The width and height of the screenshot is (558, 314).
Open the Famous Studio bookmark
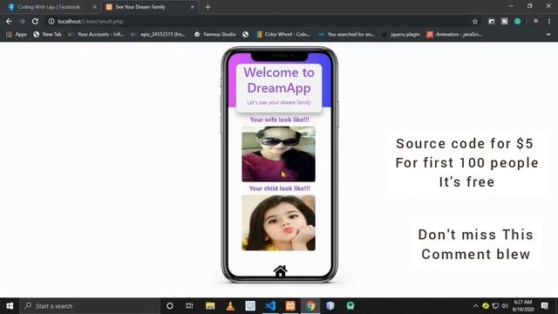215,34
